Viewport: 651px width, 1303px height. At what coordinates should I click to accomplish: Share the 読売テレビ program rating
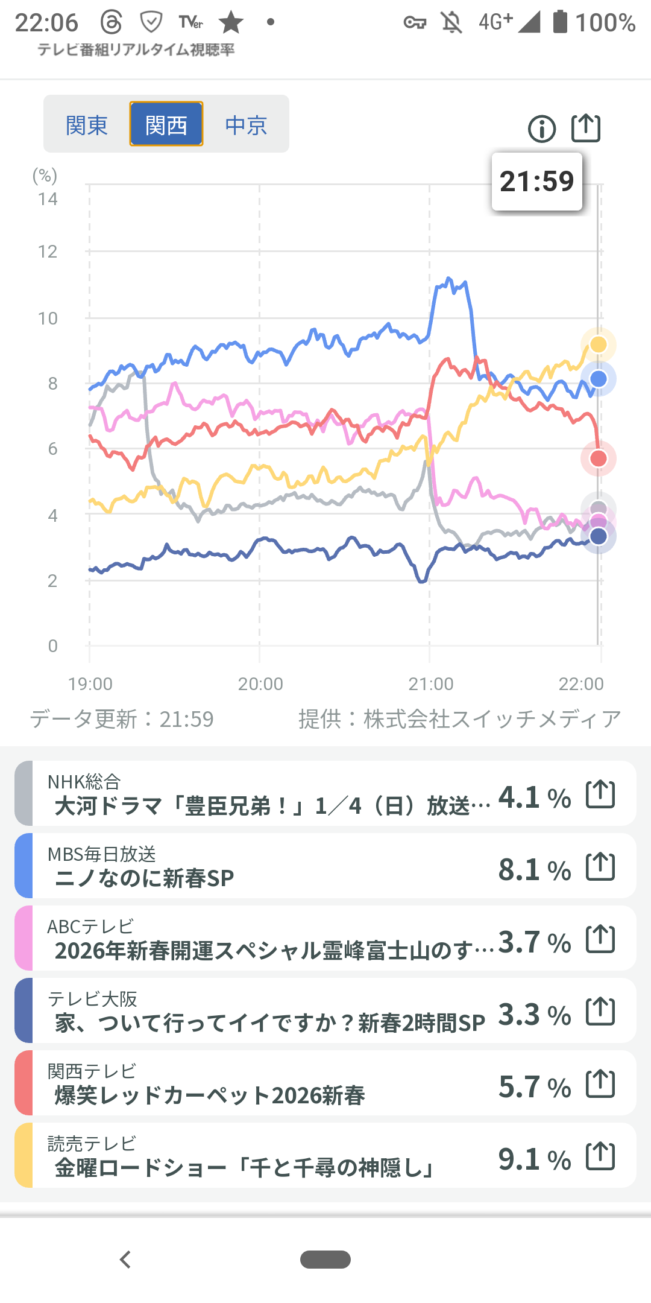(x=600, y=1156)
